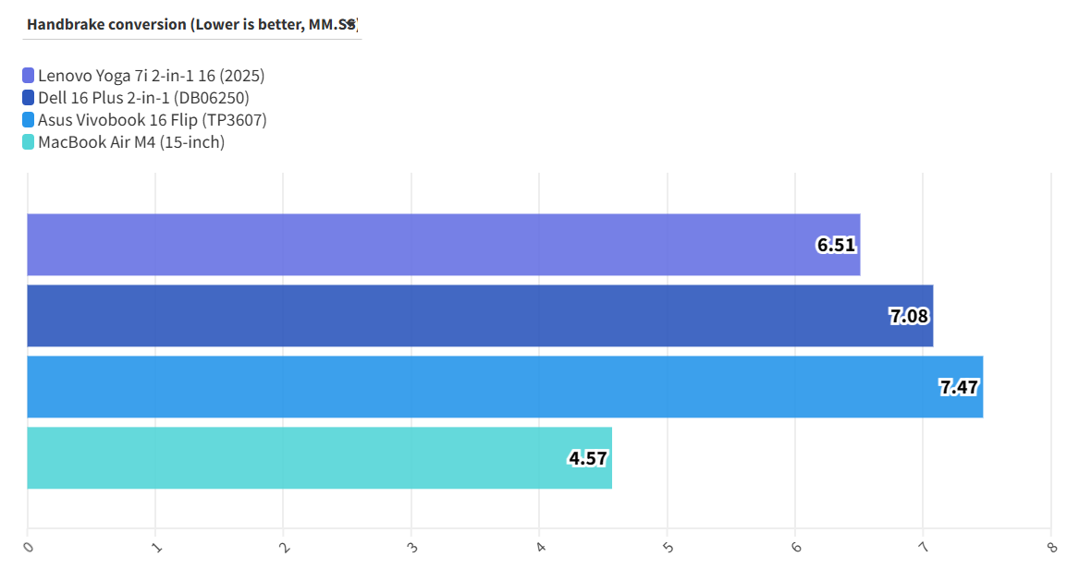Click the 6.51 value label
The height and width of the screenshot is (569, 1079).
coord(836,246)
